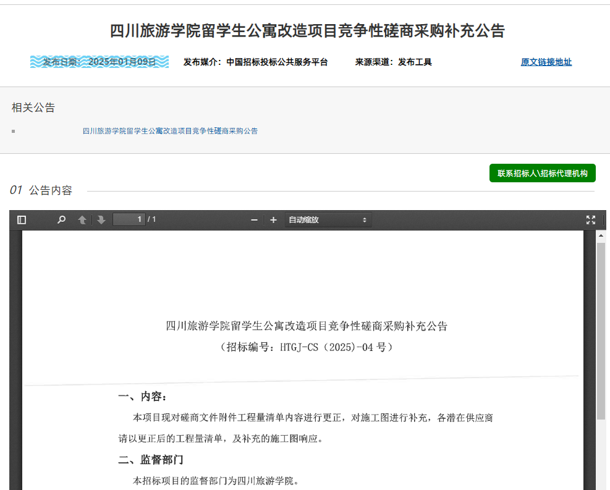
Task: Click the 二、监督部门 heading in PDF
Action: click(151, 460)
